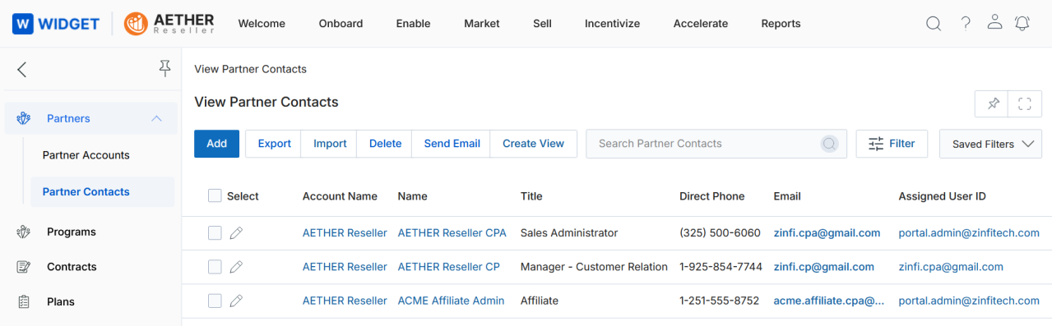This screenshot has height=326, width=1052.
Task: Click the Create View button
Action: point(533,144)
